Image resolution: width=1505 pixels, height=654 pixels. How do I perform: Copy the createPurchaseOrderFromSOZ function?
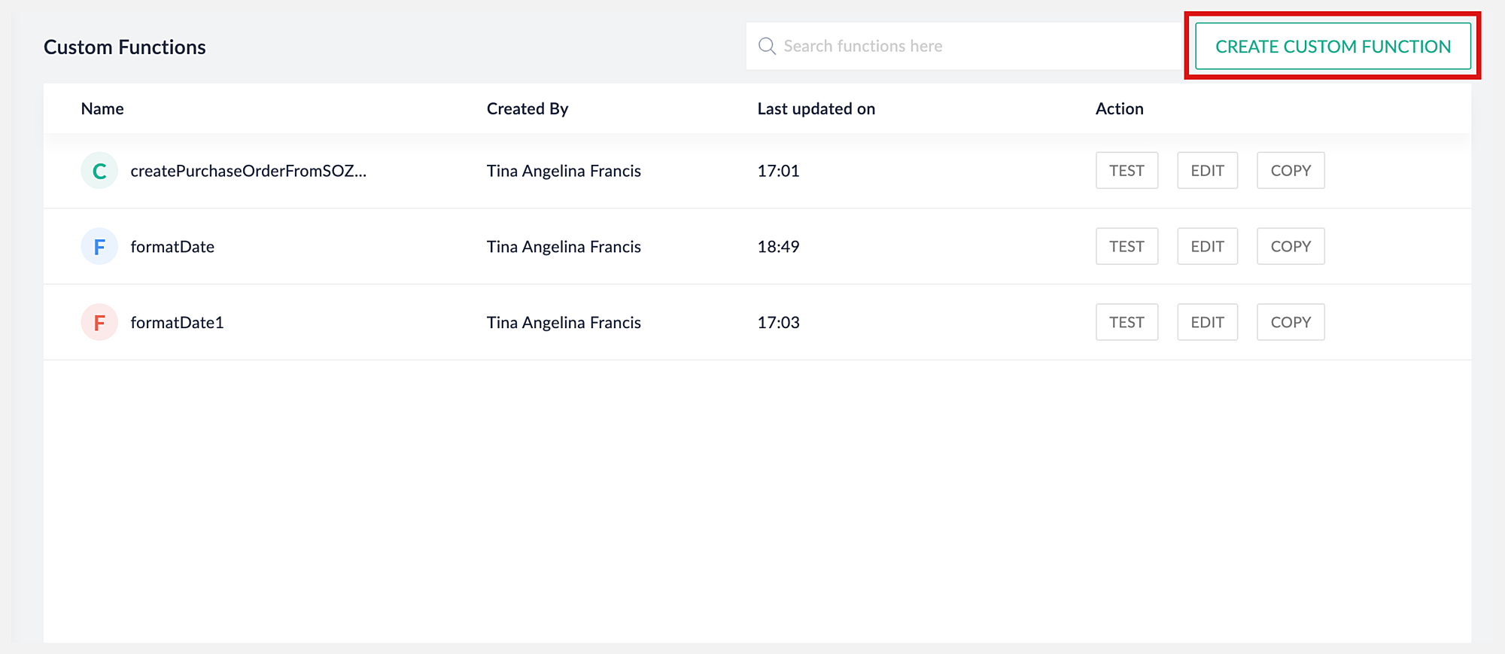pyautogui.click(x=1291, y=171)
